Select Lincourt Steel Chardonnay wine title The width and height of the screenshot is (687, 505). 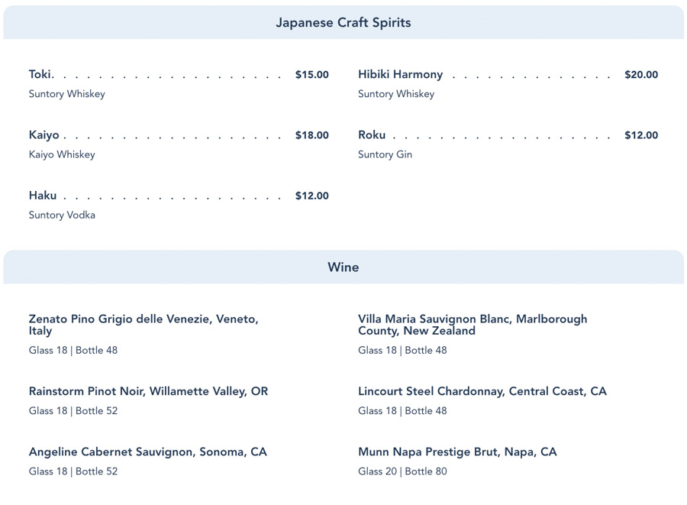pyautogui.click(x=482, y=391)
